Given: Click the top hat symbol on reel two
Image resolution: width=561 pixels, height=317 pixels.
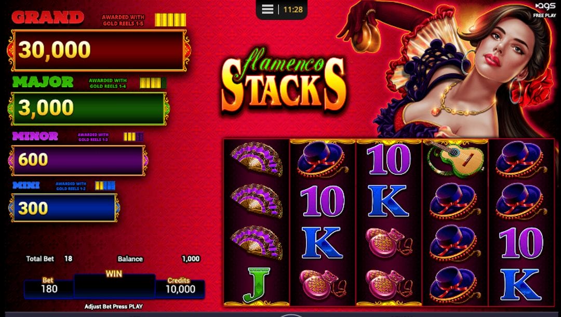Looking at the screenshot, I should (x=322, y=159).
